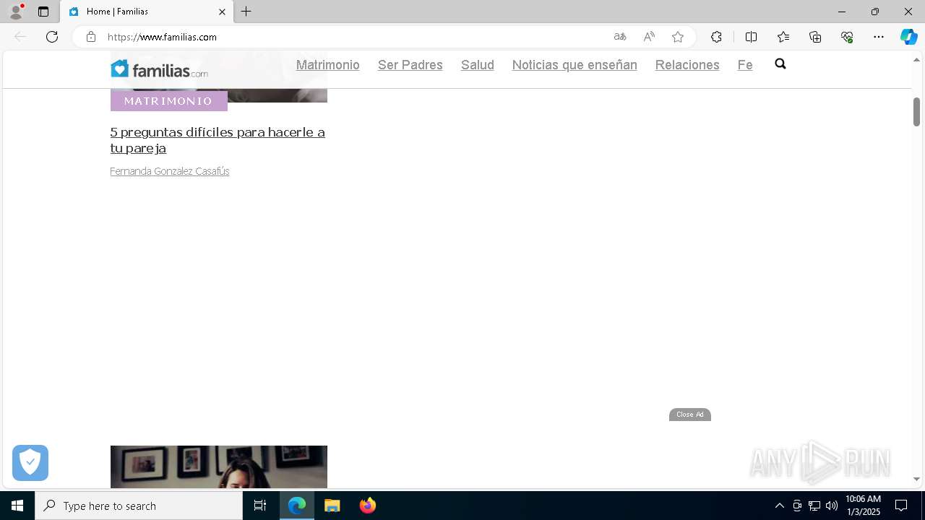Select the MATRIMONIO category label
The image size is (925, 520).
coord(168,101)
